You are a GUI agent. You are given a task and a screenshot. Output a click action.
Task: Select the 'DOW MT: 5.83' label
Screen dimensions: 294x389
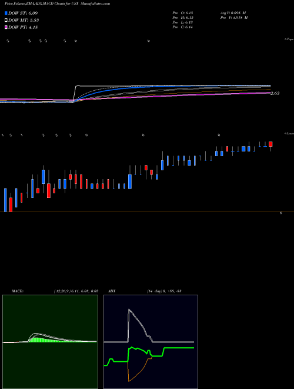(24, 21)
